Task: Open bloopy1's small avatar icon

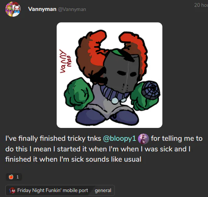Action: click(x=143, y=139)
